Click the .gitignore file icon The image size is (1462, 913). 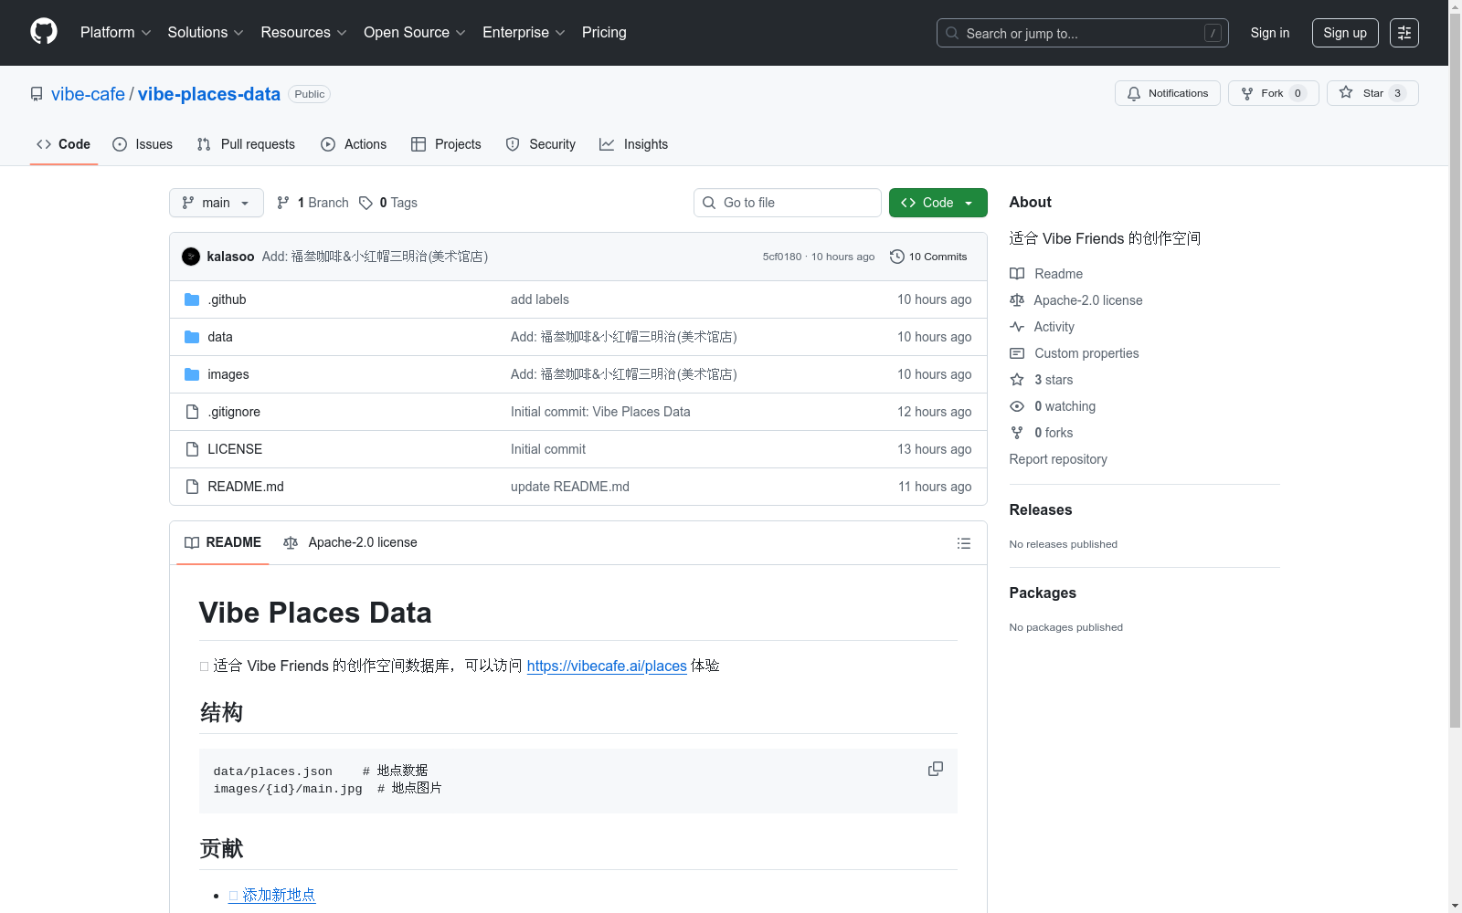192,412
